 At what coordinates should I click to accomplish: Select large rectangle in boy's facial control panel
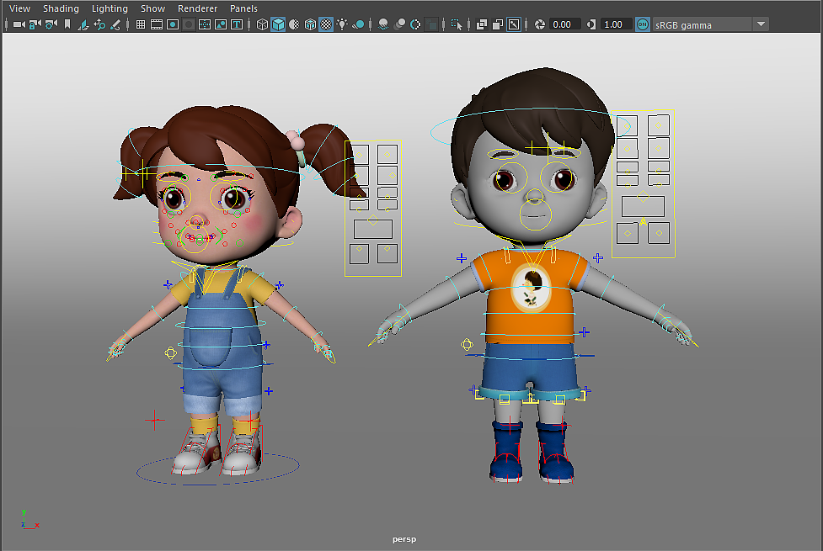(x=643, y=206)
